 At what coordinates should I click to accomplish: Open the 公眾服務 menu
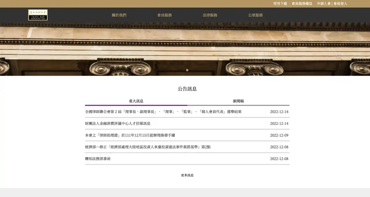click(x=256, y=15)
